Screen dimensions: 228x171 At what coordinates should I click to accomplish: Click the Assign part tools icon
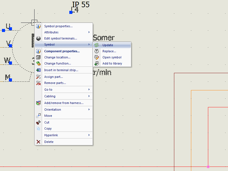(x=38, y=77)
